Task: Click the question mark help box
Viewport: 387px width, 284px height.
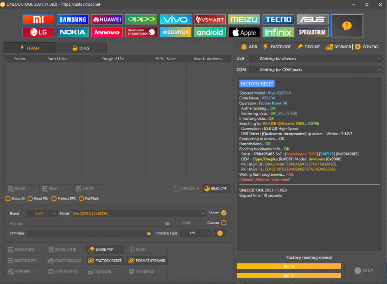Action: [x=347, y=26]
